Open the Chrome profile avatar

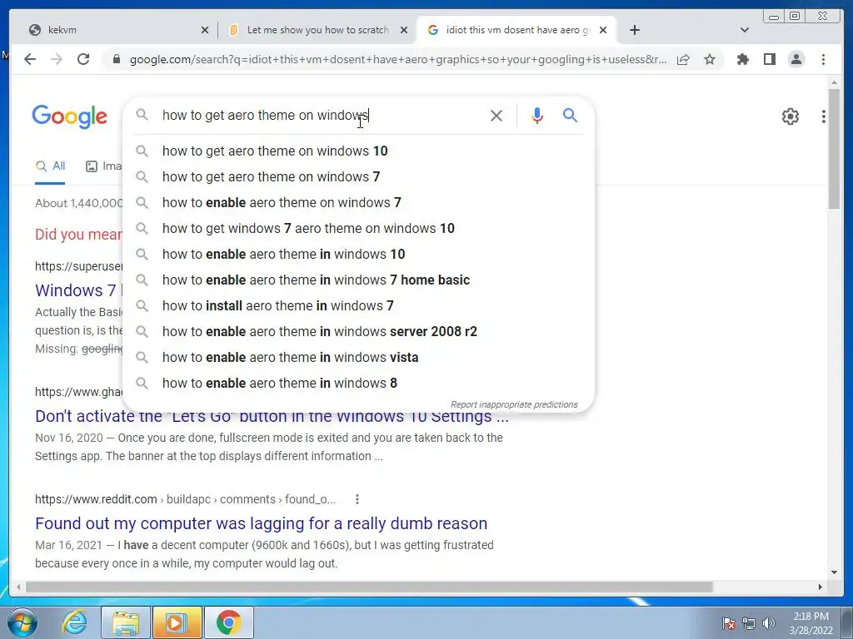[796, 59]
